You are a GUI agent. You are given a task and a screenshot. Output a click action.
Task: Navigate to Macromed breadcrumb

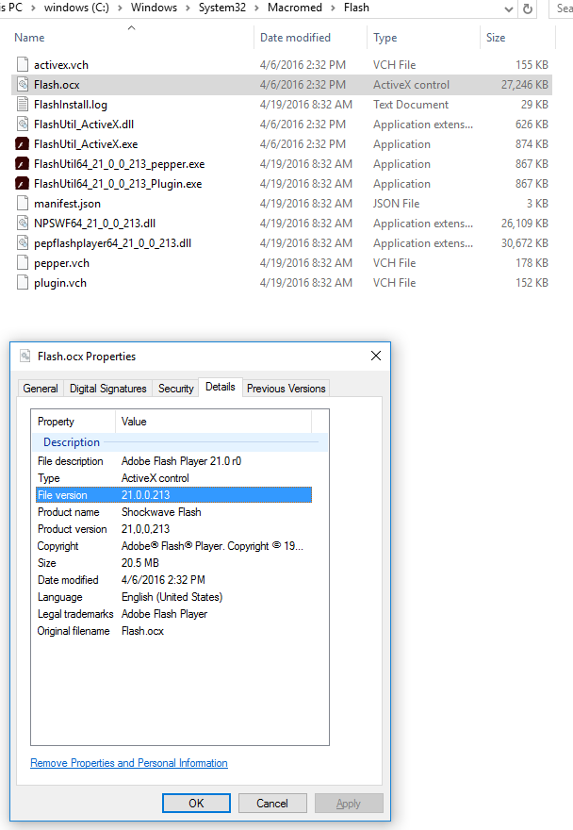pos(295,8)
